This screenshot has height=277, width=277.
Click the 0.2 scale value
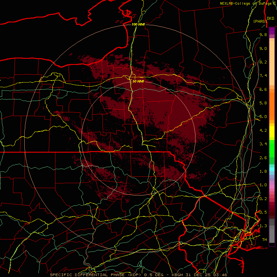coord(263,199)
